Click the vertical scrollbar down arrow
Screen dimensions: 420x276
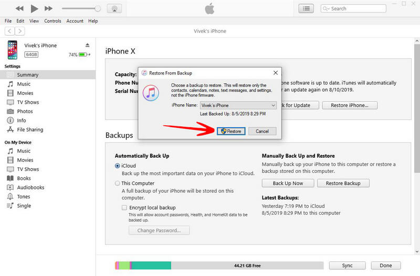417,251
